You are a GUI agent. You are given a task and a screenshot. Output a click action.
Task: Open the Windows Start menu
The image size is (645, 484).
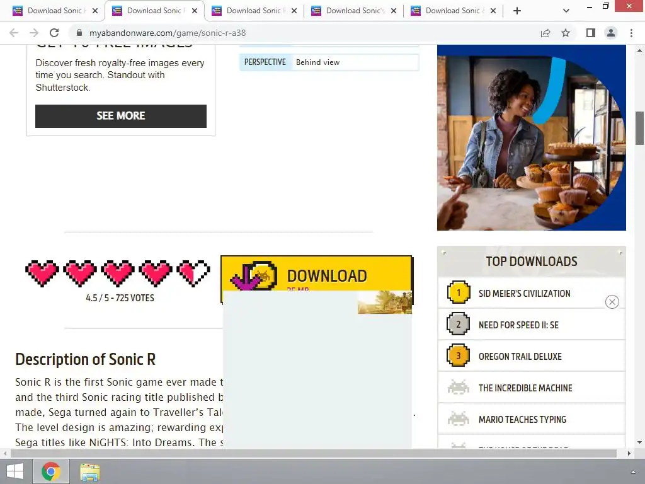[x=15, y=471]
